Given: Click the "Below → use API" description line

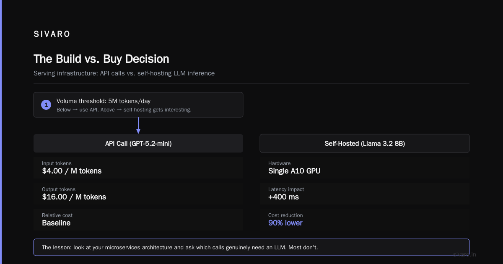Looking at the screenshot, I should (x=124, y=110).
